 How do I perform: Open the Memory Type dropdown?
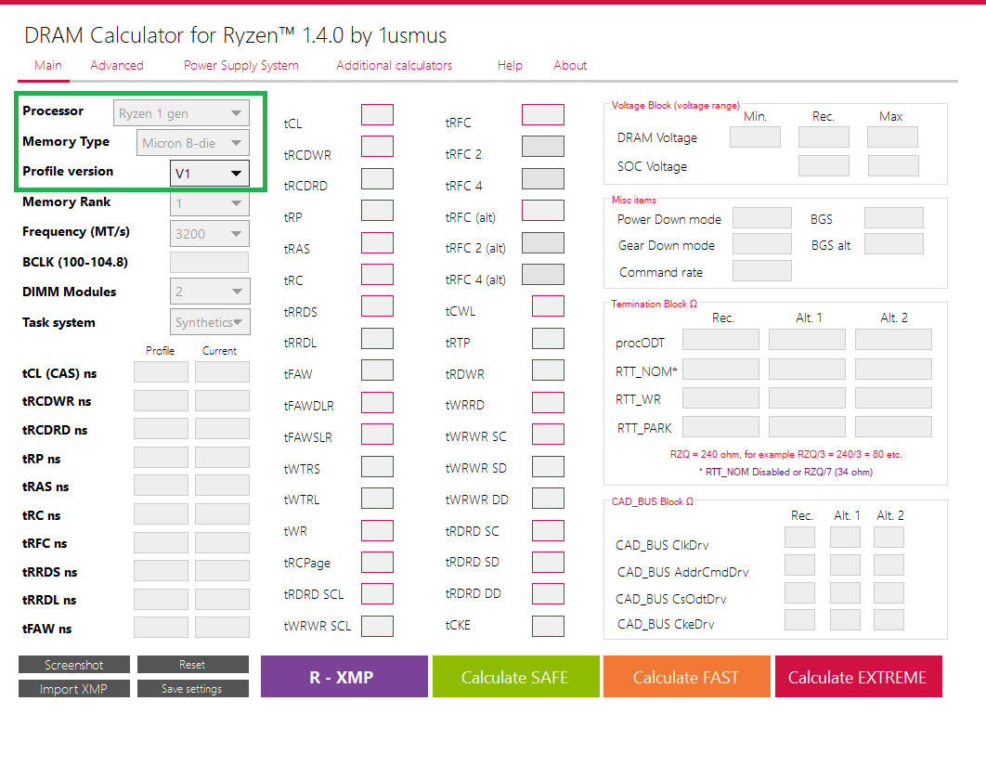pos(192,143)
